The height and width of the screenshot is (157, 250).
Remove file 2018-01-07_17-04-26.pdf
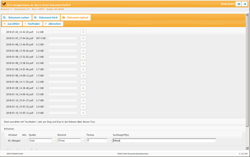tap(83, 38)
